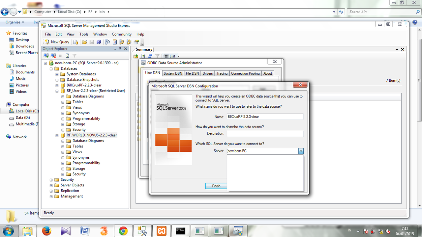Select the Programmability folder under RF_User
This screenshot has width=422, height=237.
tap(86, 118)
